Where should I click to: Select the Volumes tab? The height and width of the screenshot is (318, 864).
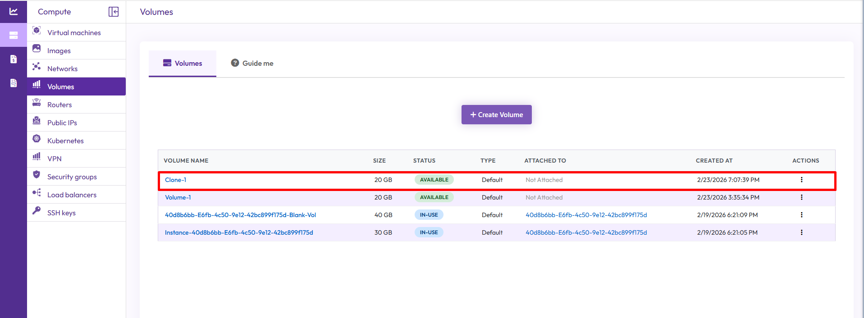(183, 64)
